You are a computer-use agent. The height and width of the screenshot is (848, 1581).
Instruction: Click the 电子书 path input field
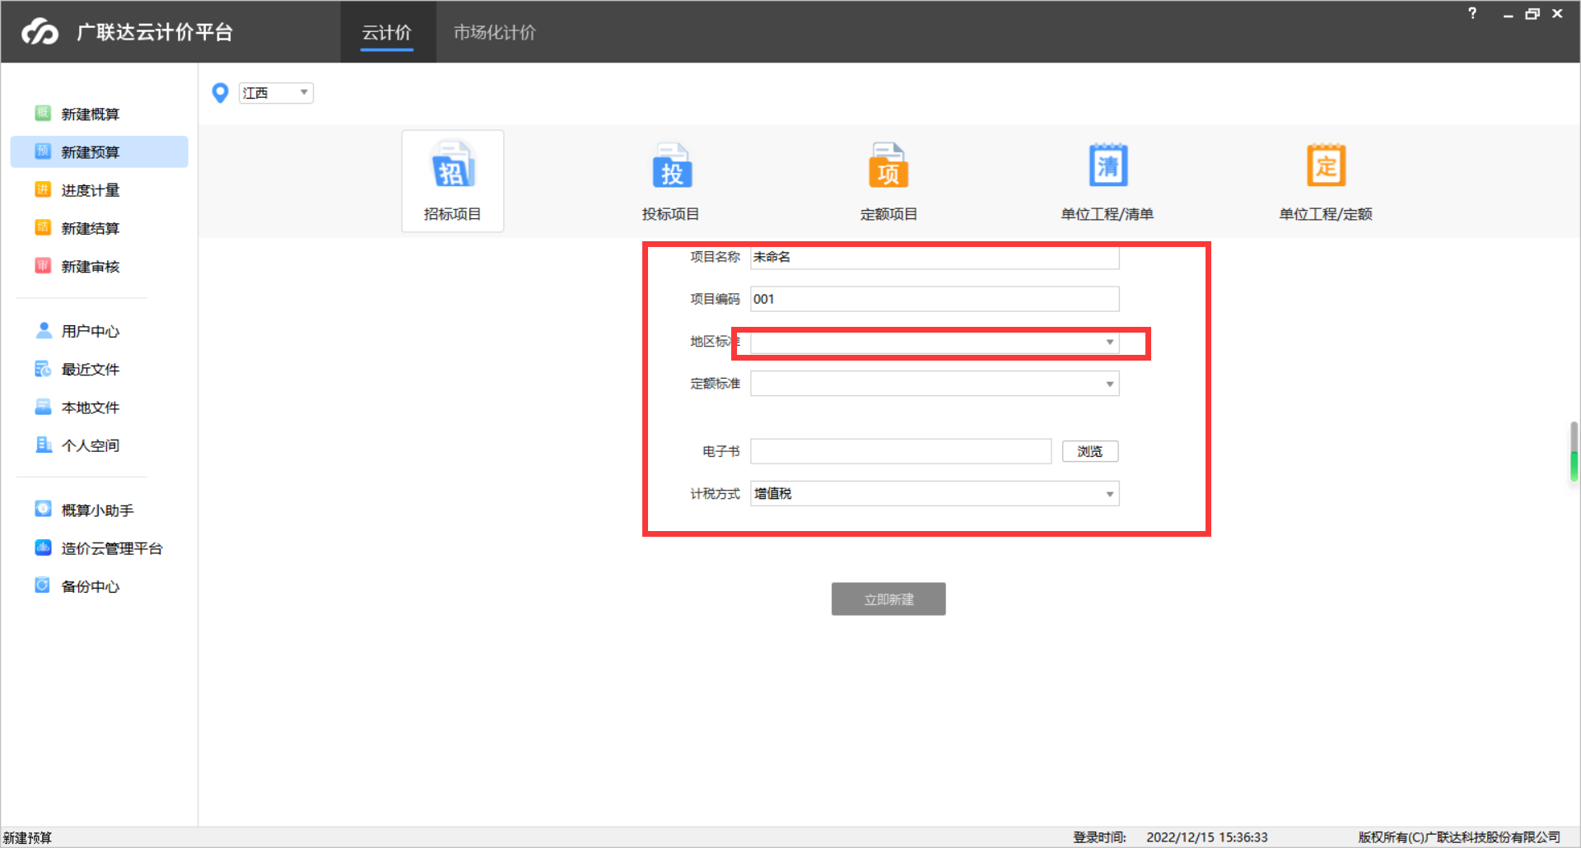click(901, 451)
